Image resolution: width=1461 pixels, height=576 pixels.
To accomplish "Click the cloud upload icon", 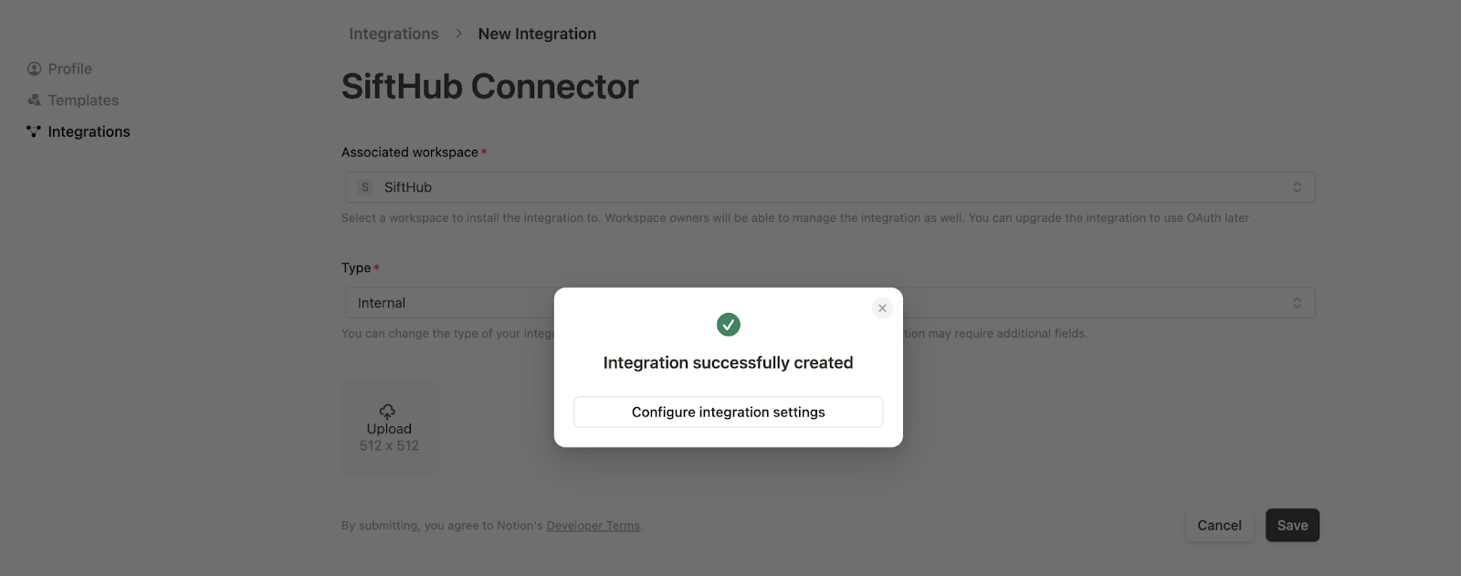I will coord(388,412).
